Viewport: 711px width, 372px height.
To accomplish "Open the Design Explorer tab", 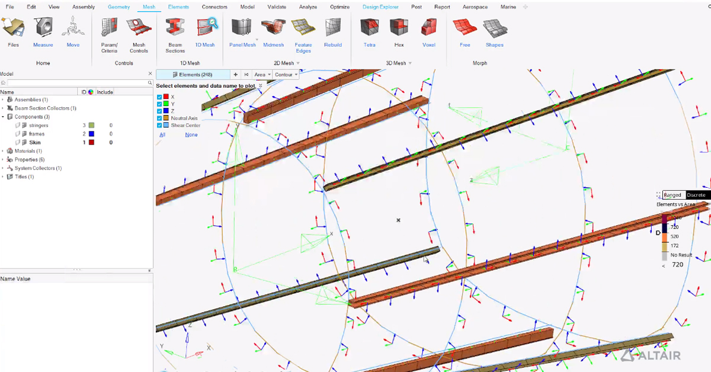I will pyautogui.click(x=380, y=7).
